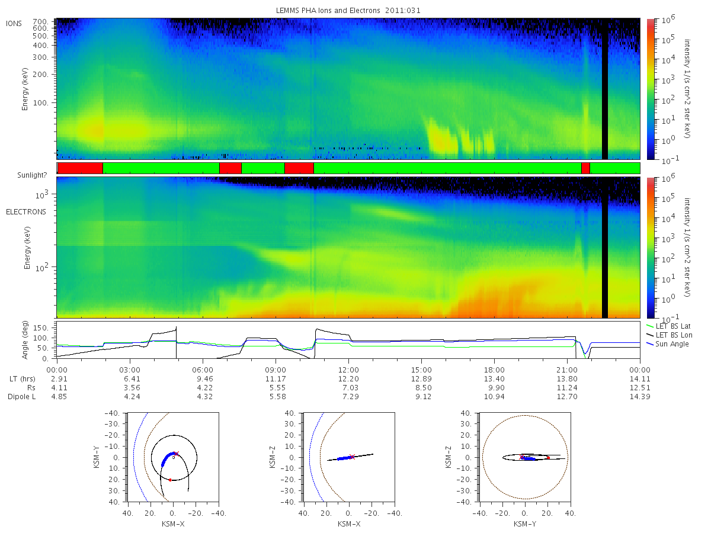Click the leftmost red segment of sunlight bar
Viewport: 711px width, 533px height.
[80, 168]
